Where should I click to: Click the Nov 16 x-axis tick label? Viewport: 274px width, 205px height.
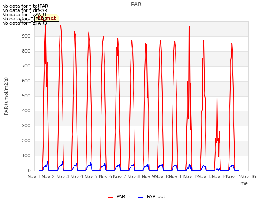tap(248, 176)
